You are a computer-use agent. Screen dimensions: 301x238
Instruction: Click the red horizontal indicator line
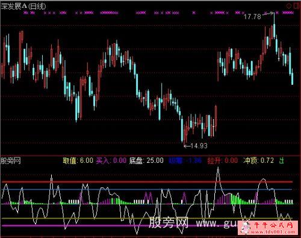[147, 182]
